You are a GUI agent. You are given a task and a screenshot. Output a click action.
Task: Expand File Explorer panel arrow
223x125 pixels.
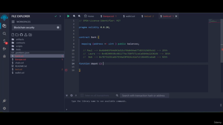[60, 16]
